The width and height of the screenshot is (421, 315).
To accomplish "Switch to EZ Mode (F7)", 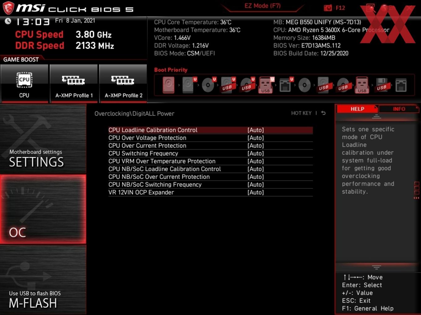I will point(263,6).
